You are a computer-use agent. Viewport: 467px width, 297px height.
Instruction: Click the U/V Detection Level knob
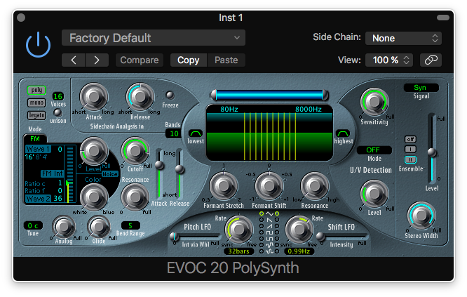[374, 194]
